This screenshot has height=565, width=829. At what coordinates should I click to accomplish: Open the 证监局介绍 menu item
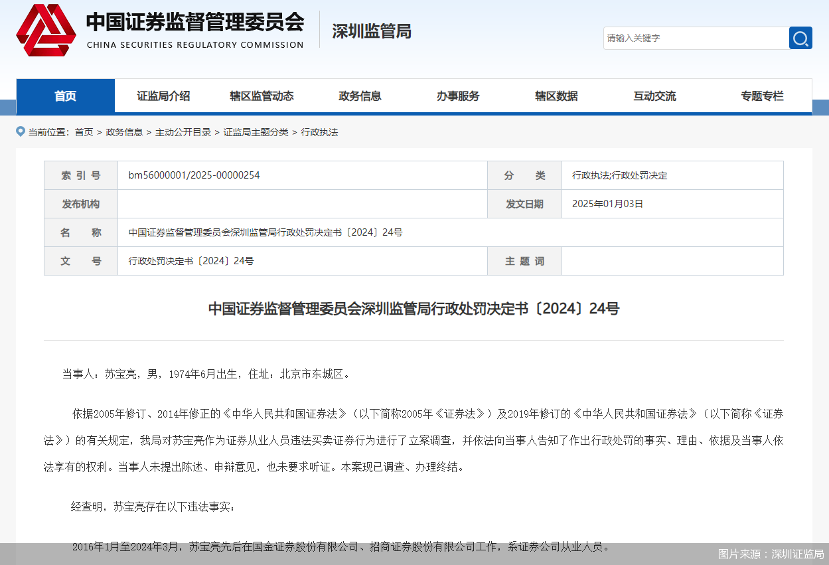coord(163,96)
